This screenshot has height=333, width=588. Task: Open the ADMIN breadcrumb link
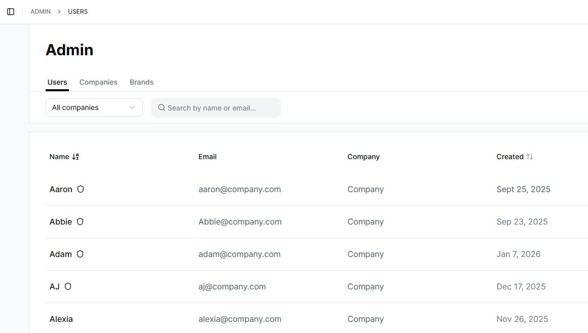click(40, 11)
